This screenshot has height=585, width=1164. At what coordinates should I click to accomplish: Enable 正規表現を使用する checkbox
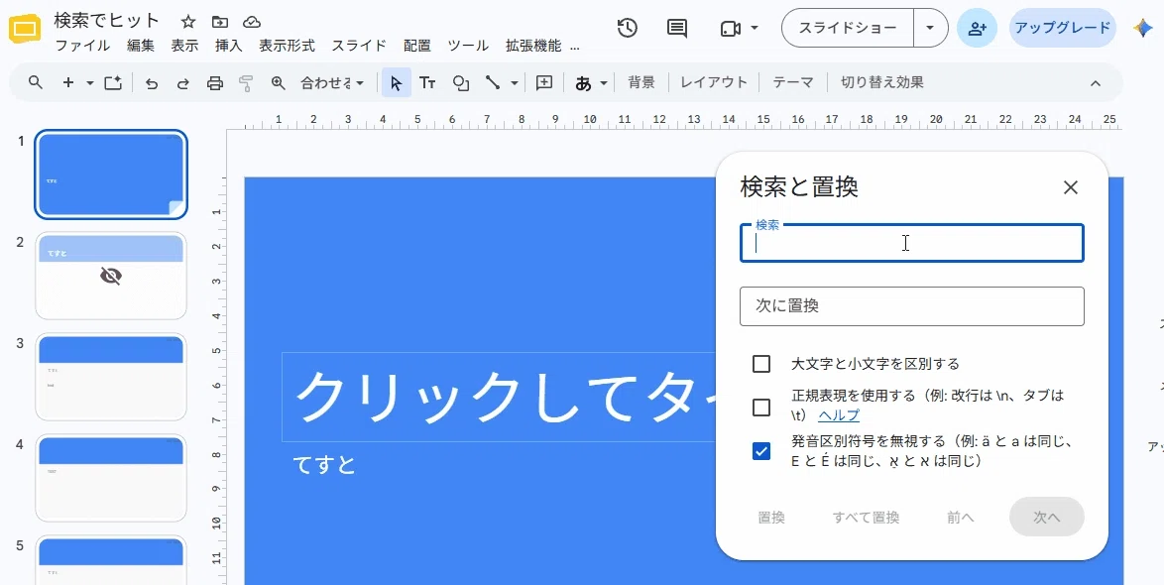pyautogui.click(x=760, y=407)
